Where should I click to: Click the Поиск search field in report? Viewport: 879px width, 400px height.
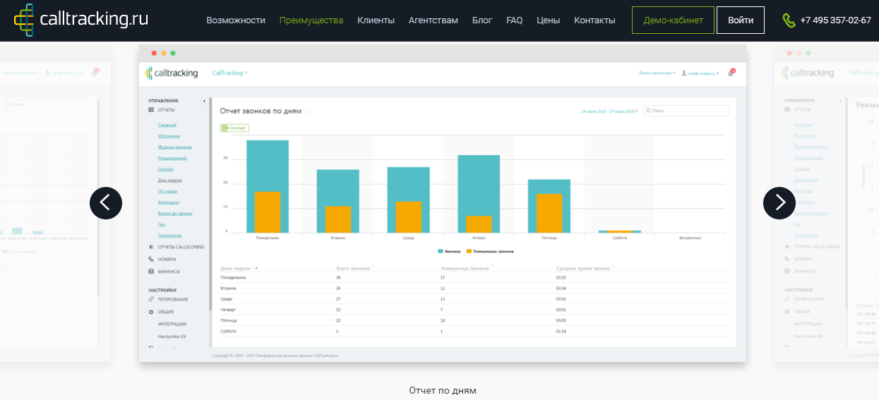tap(689, 111)
